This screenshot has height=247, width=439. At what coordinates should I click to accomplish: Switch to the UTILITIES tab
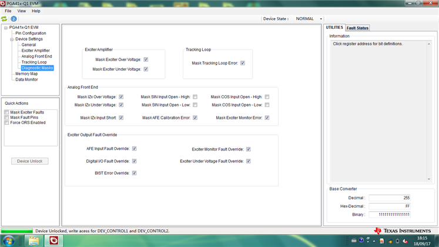pos(334,28)
